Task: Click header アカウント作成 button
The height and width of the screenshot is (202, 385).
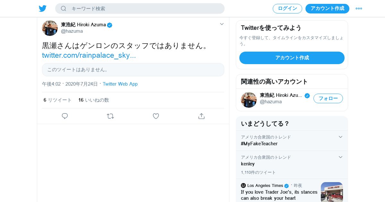Action: [x=327, y=9]
